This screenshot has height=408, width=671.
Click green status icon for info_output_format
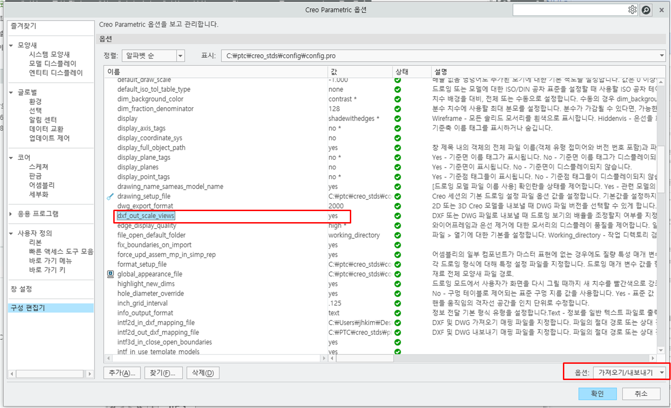[x=397, y=313]
